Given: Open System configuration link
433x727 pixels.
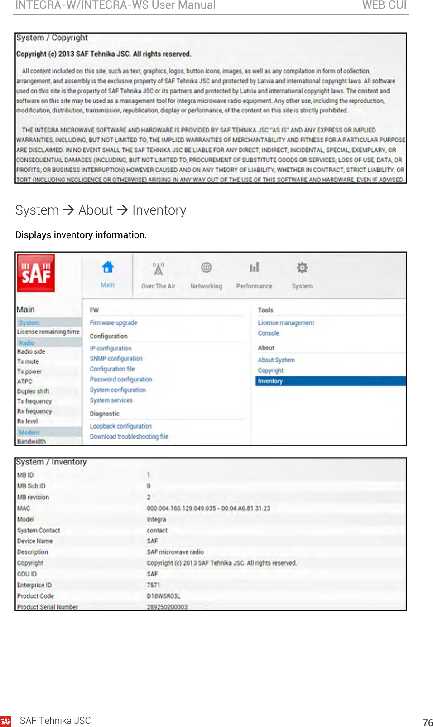Looking at the screenshot, I should (118, 390).
